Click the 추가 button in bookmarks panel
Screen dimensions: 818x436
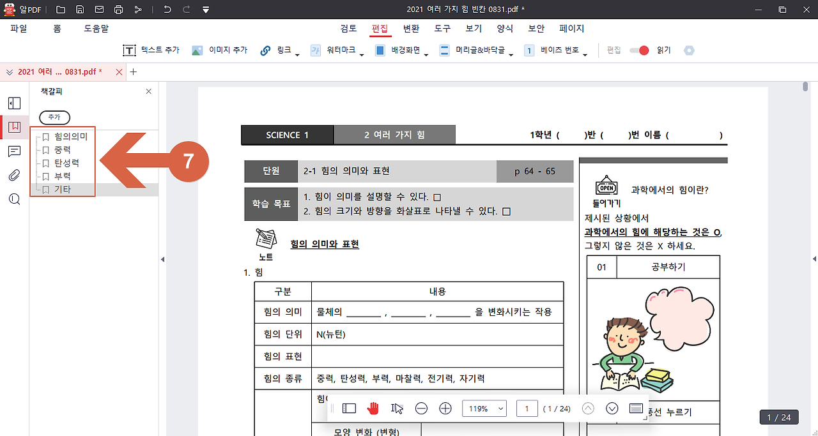(54, 117)
